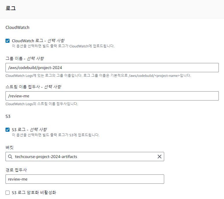The width and height of the screenshot is (224, 199).
Task: Clear the bucket selection with X icon
Action: click(160, 157)
